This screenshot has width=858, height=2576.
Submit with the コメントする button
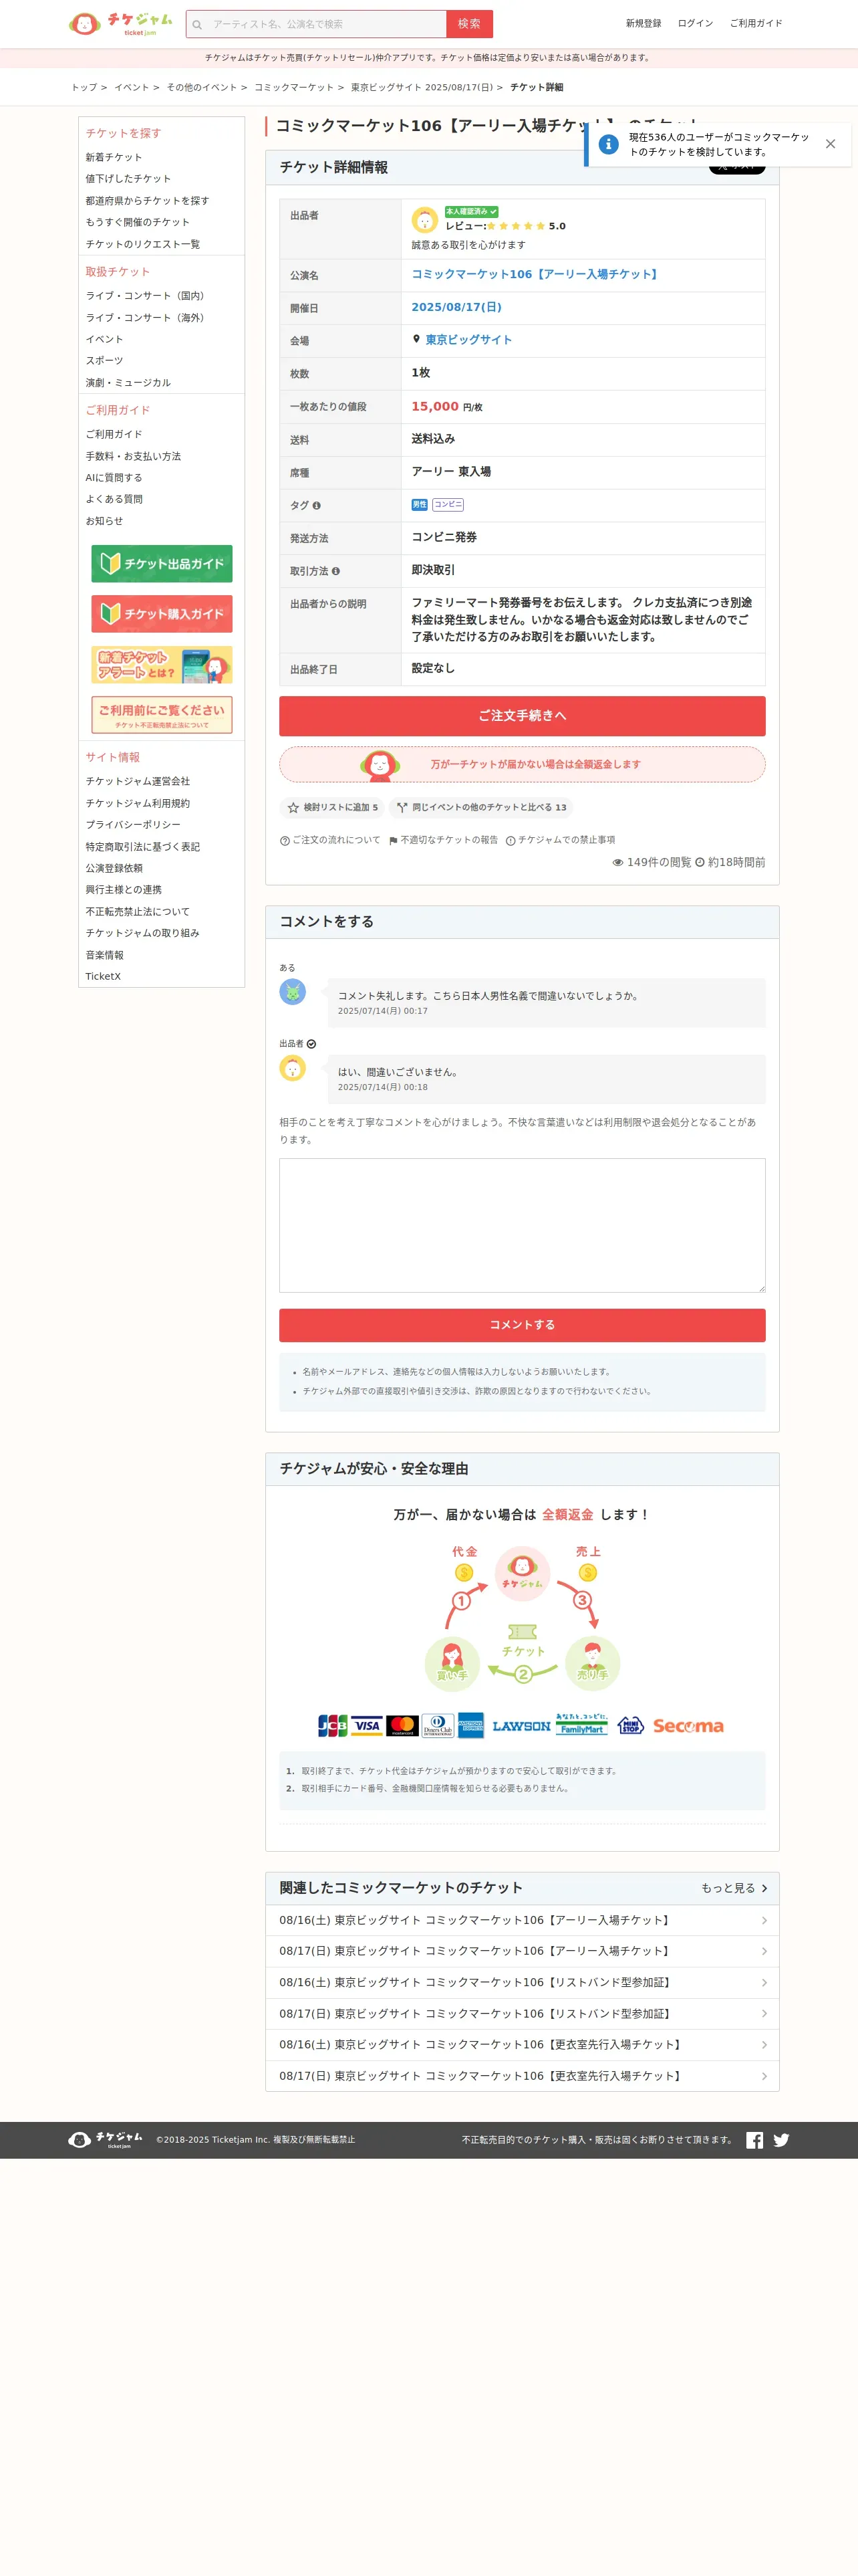click(523, 1326)
